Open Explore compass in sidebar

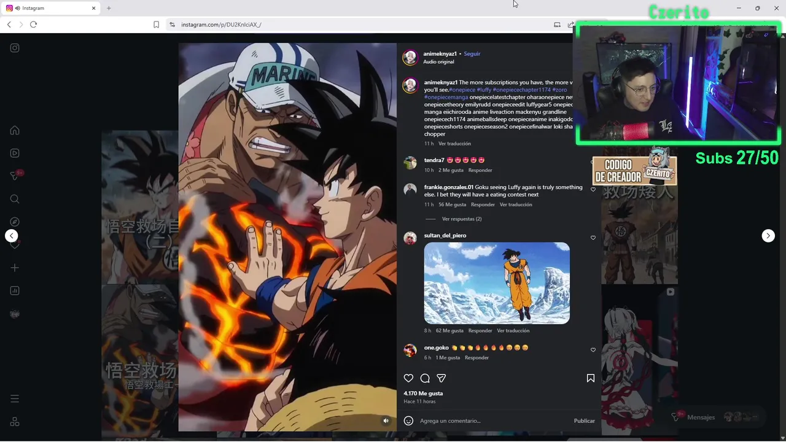point(15,222)
